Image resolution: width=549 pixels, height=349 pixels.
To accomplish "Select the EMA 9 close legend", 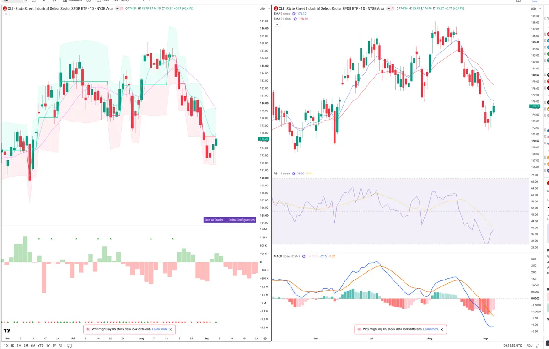I will [x=282, y=14].
